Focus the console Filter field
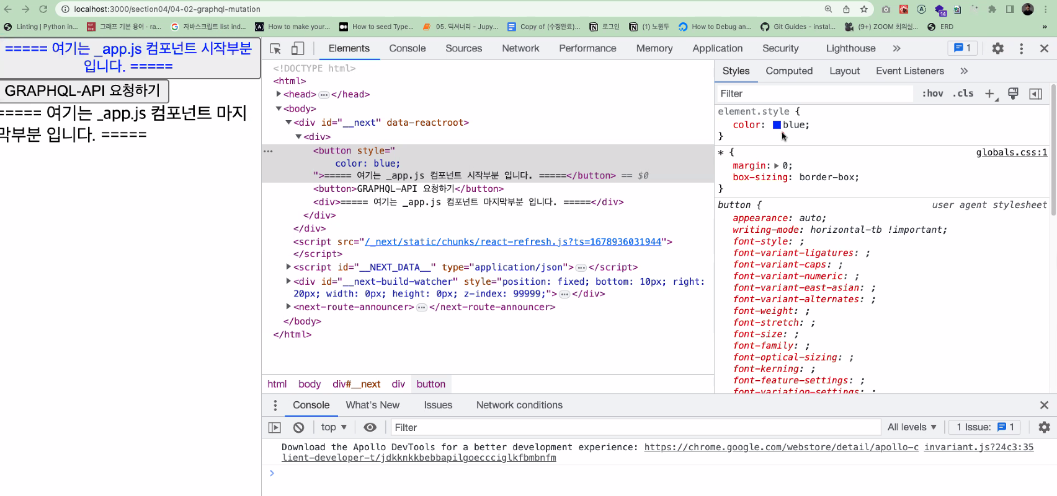The image size is (1057, 496). coord(635,427)
